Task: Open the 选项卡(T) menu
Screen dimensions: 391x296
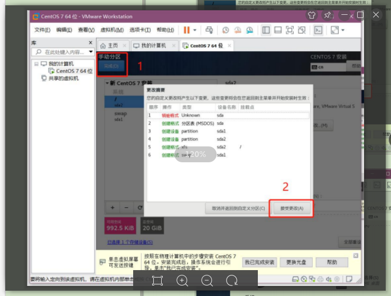Action: click(140, 30)
